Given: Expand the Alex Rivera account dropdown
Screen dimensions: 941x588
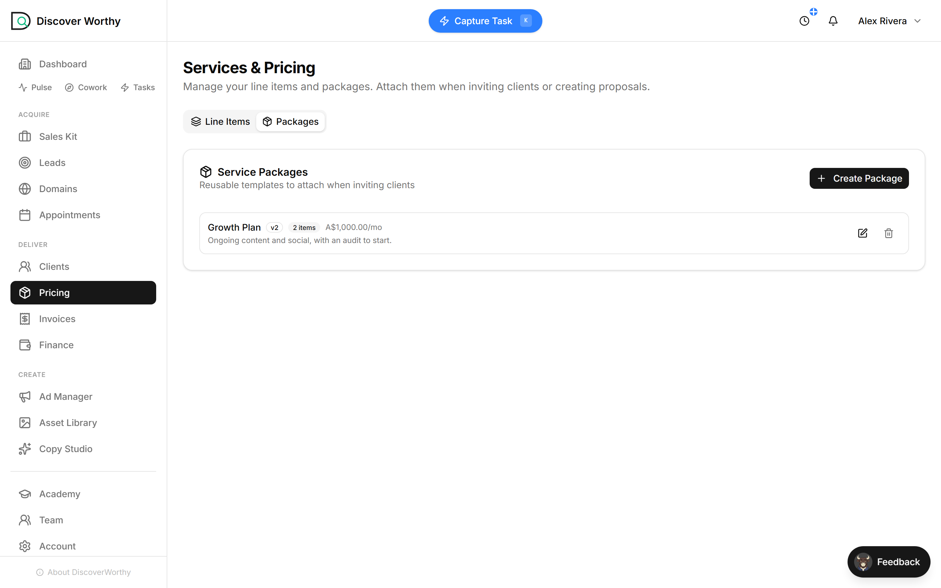Looking at the screenshot, I should [x=889, y=21].
